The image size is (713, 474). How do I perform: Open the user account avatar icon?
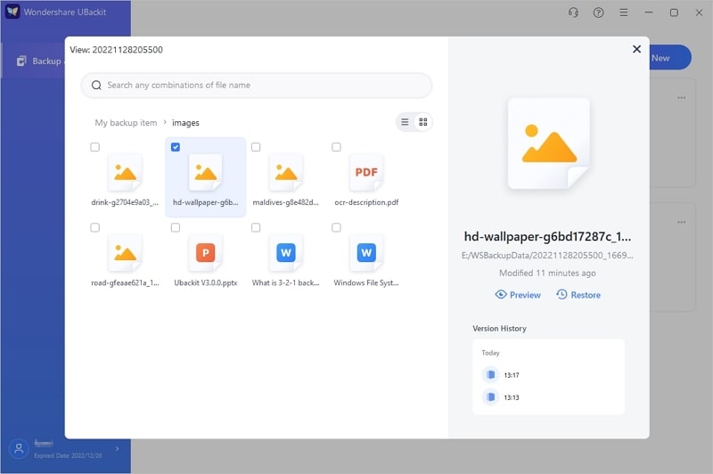(19, 449)
